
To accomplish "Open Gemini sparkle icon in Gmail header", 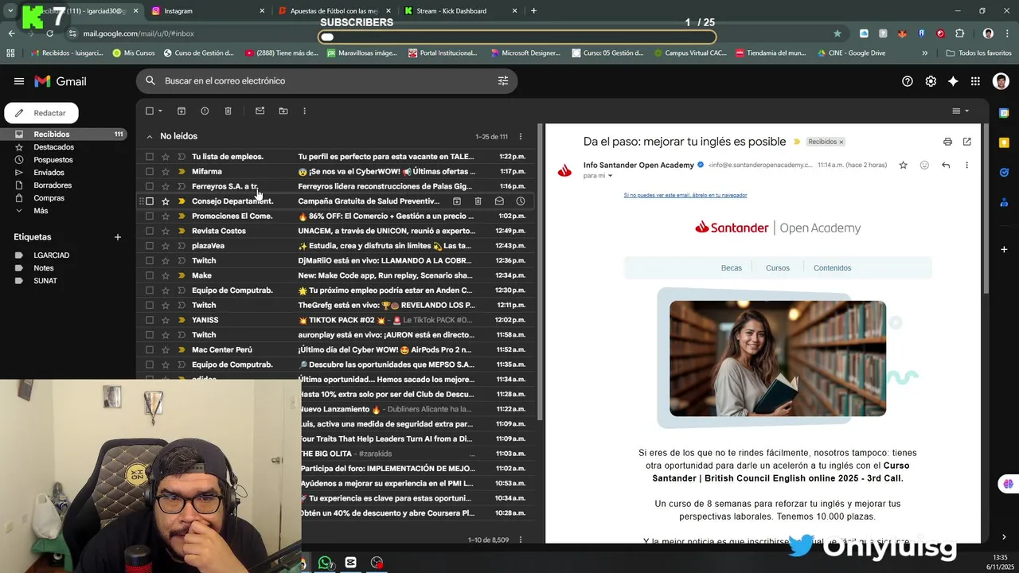I will pos(953,81).
